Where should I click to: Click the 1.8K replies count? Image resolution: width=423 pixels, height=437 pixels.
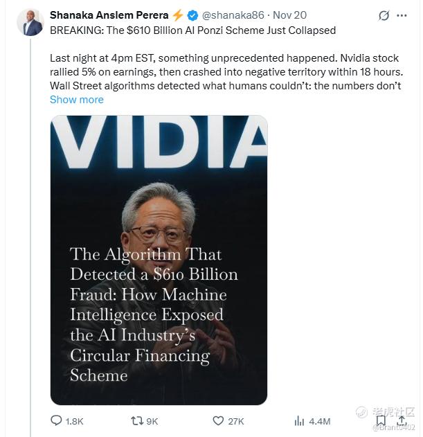pos(74,421)
